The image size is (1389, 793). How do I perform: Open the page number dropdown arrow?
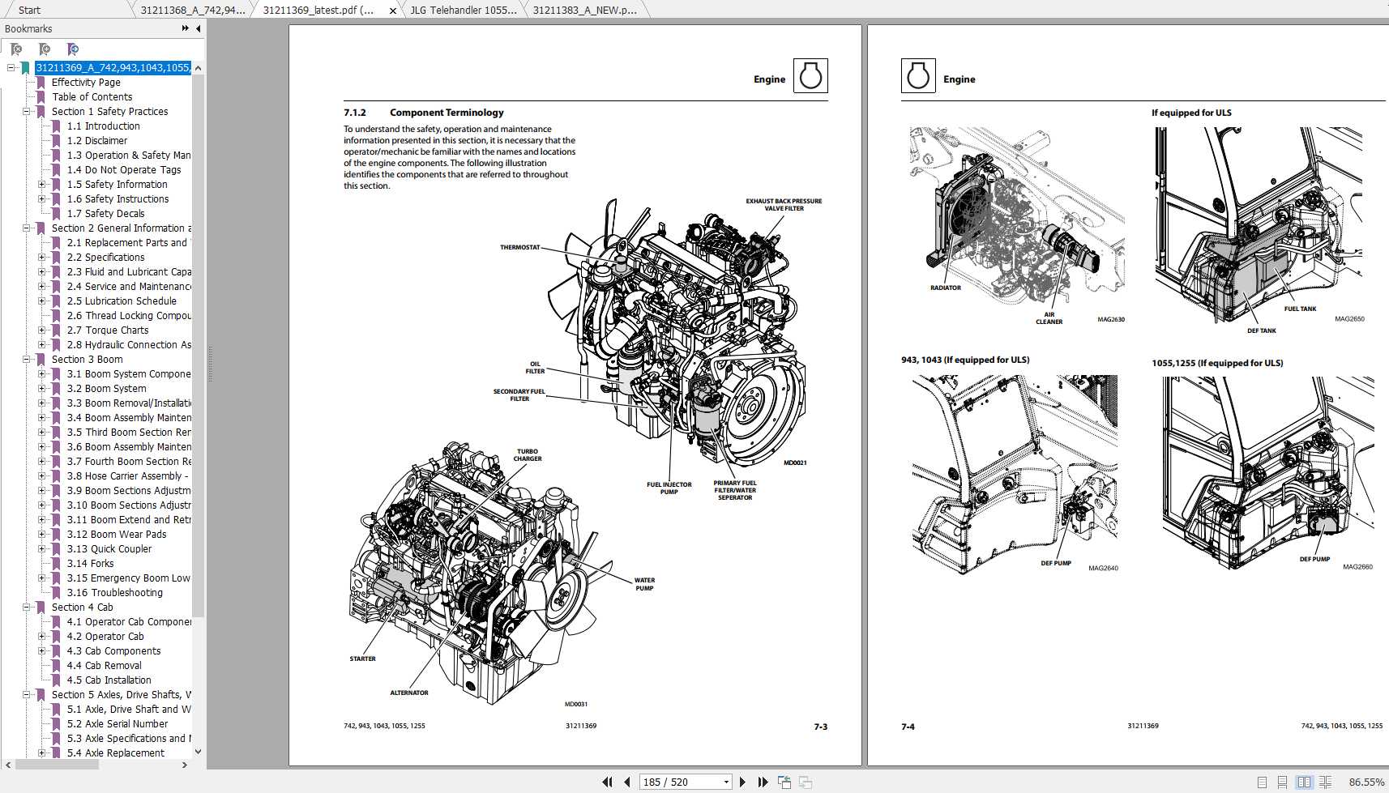pyautogui.click(x=727, y=782)
